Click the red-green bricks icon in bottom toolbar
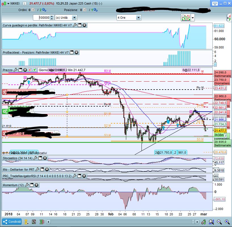This screenshot has height=227, width=232. pyautogui.click(x=42, y=222)
